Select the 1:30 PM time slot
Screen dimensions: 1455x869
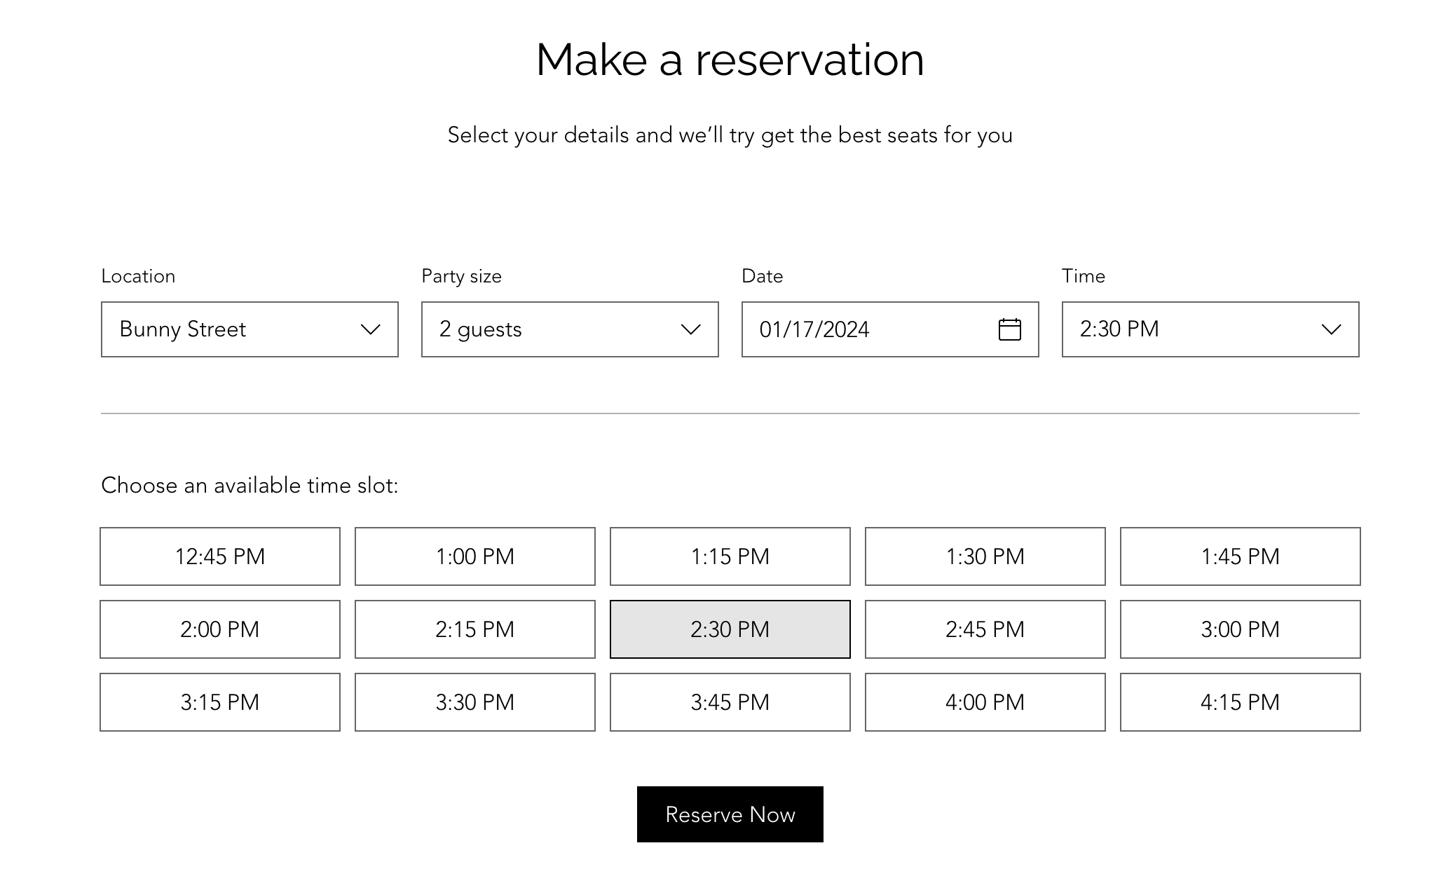pos(983,556)
